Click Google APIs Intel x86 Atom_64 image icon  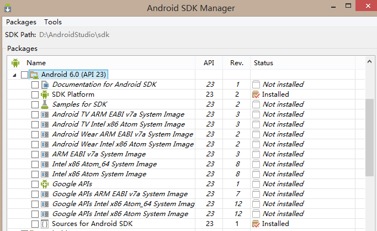point(45,204)
